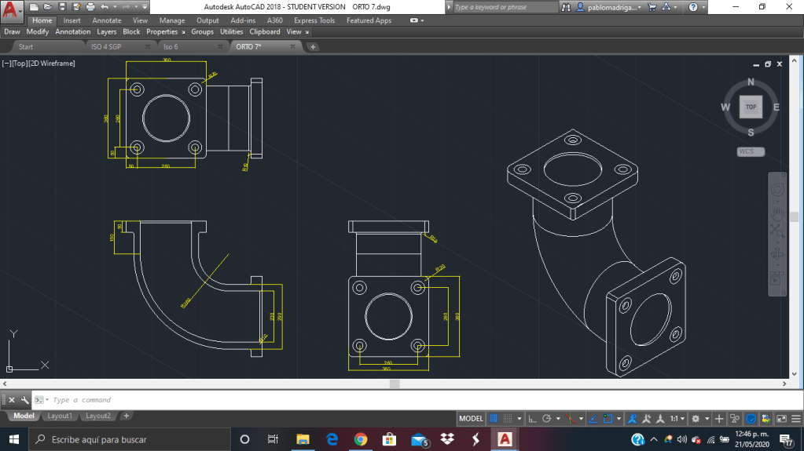
Task: Open the annotation scale 1:1 dropdown
Action: (x=677, y=419)
